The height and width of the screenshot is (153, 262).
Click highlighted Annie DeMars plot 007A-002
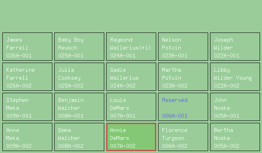(131, 137)
